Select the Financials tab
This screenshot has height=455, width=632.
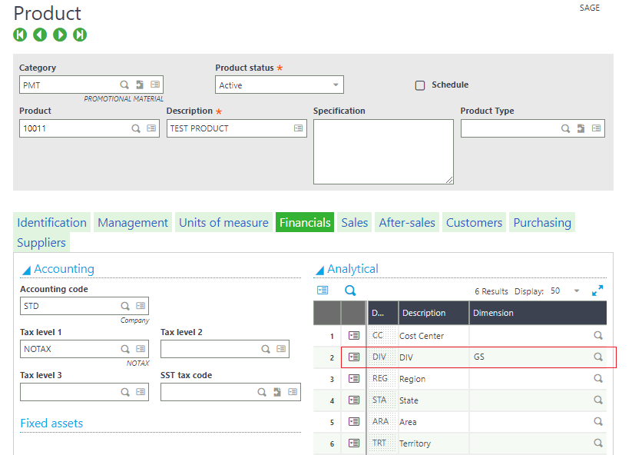(305, 222)
